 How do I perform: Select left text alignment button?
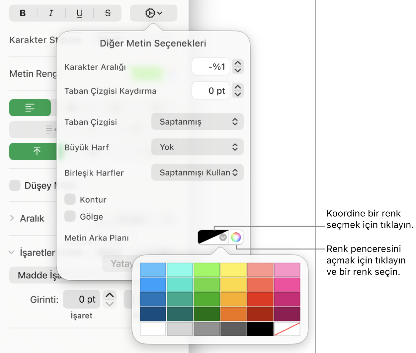tap(30, 108)
